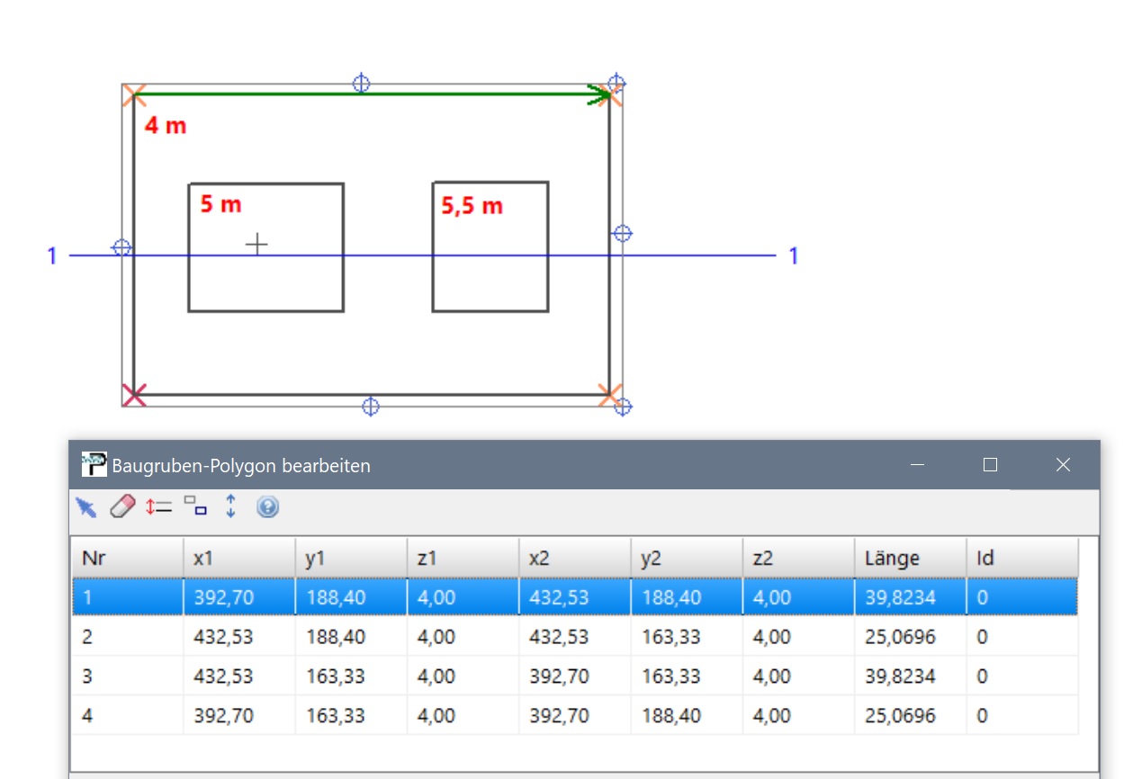Click the dark red X corner marker
This screenshot has height=779, width=1133.
133,394
